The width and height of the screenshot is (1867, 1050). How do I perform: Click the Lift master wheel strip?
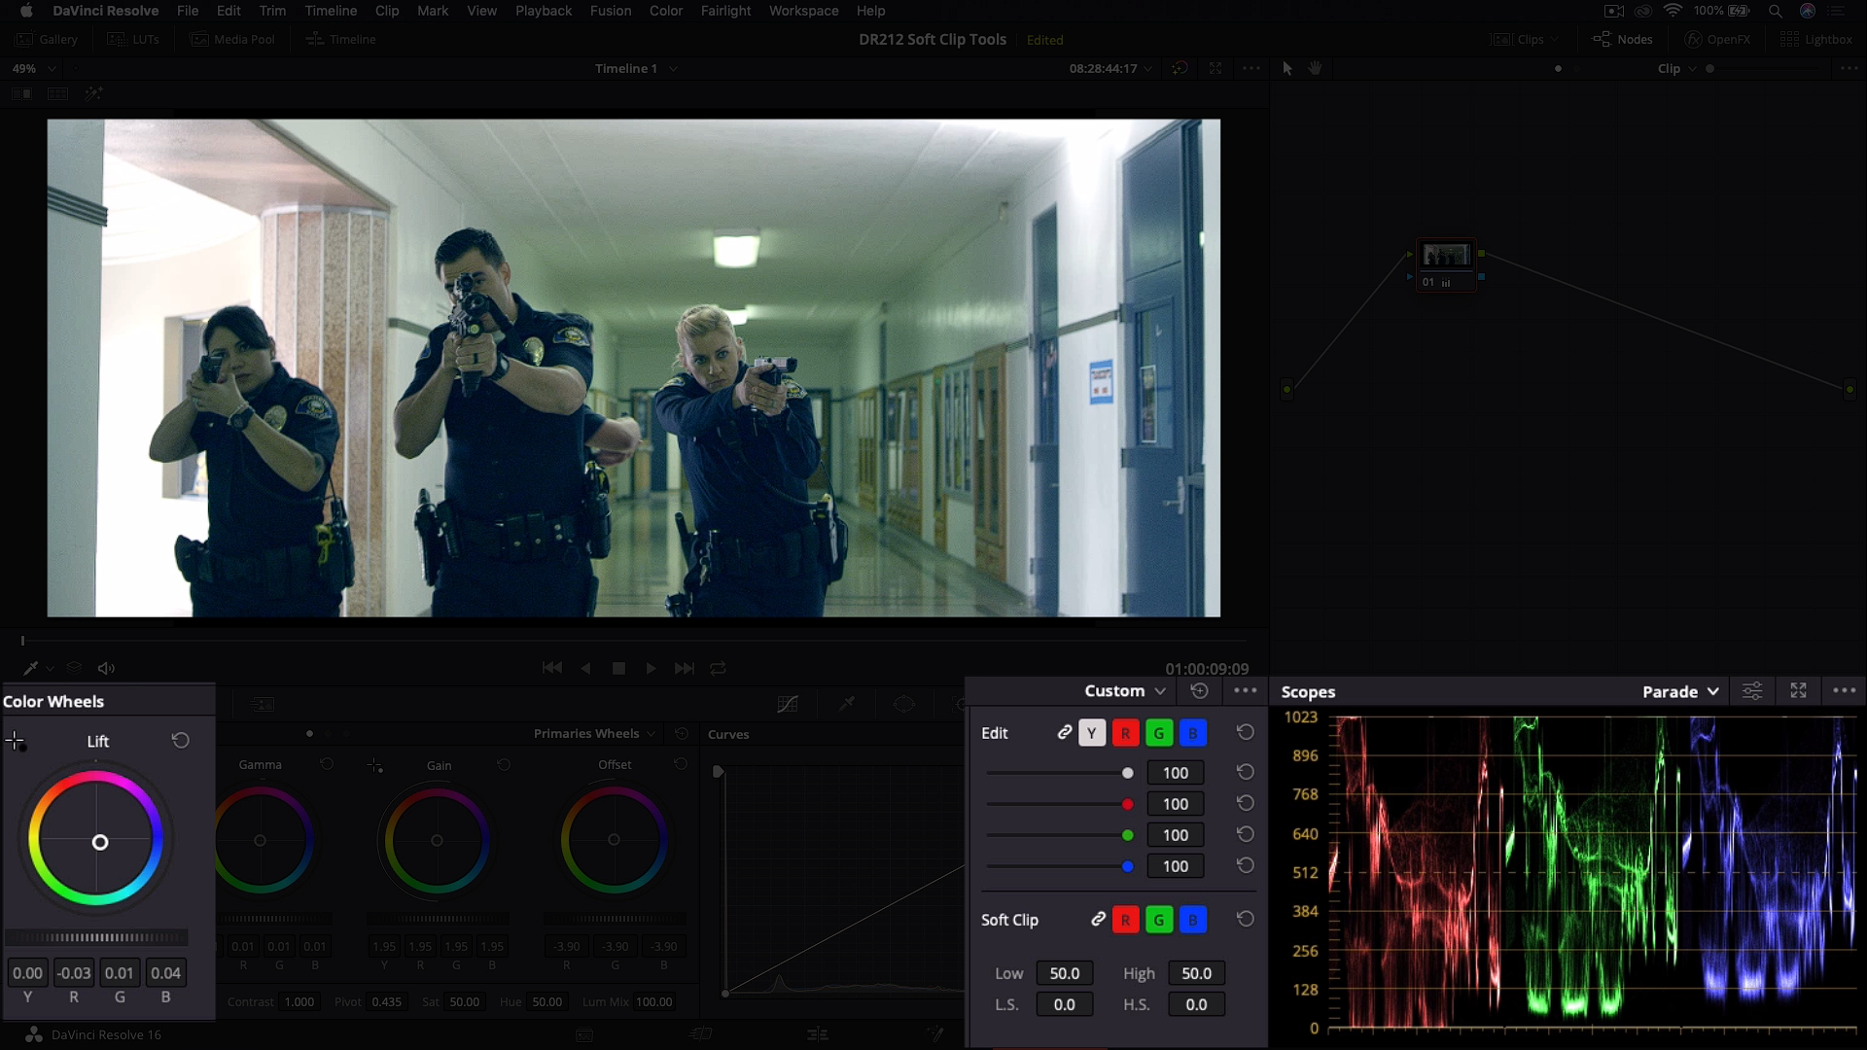[x=96, y=937]
